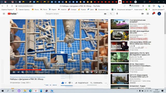Image resolution: width=166 pixels, height=93 pixels.
Task: Click the address bar www.youtube.com
Action: click(25, 6)
